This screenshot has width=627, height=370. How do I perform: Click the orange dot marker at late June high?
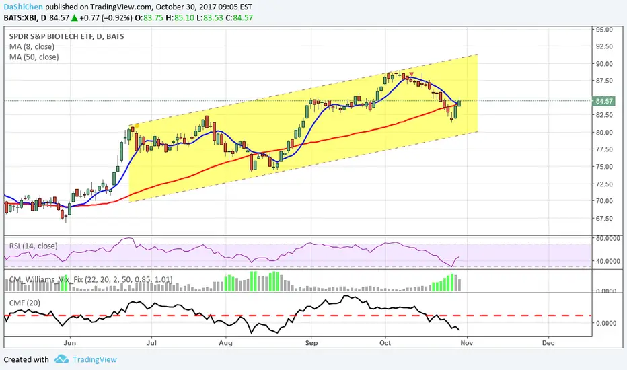[x=137, y=126]
